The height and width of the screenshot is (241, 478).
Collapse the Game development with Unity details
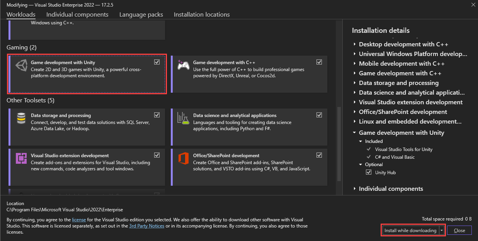click(x=354, y=132)
